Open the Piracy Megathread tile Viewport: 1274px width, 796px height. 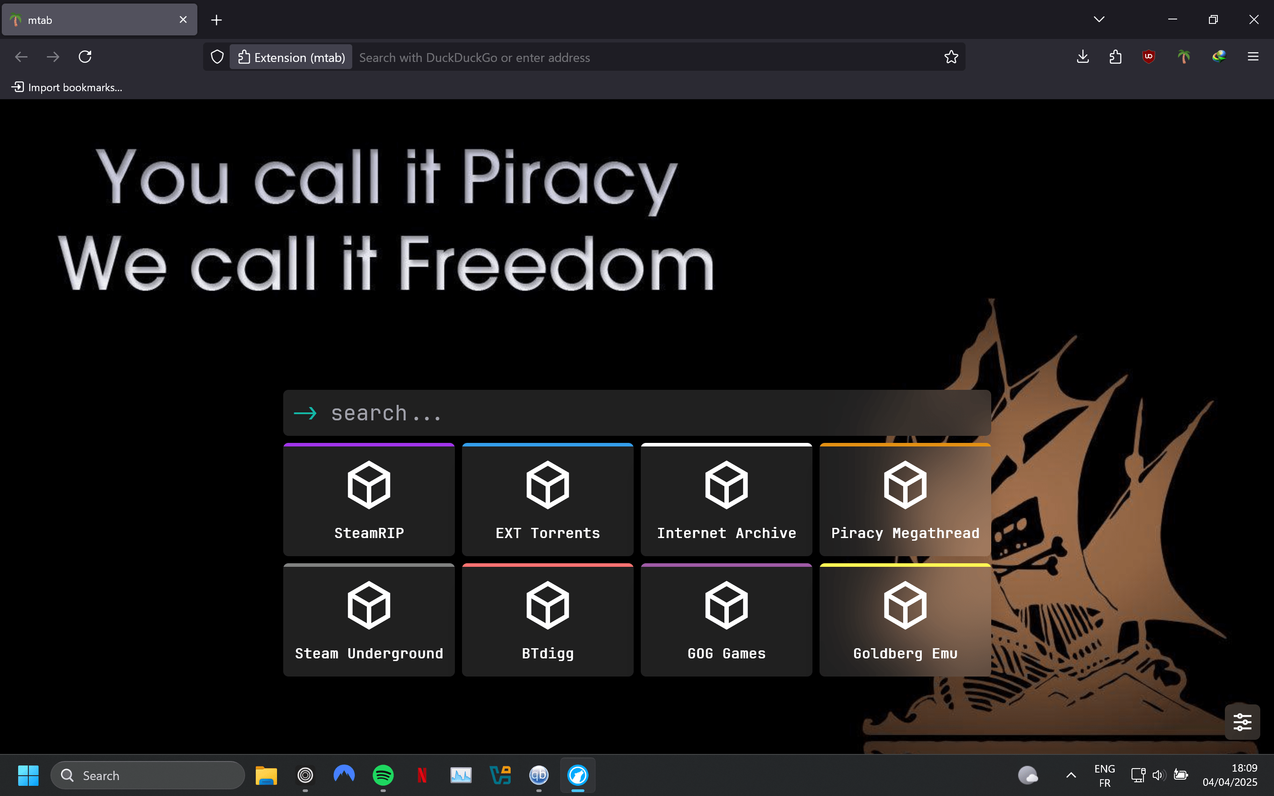(x=905, y=500)
